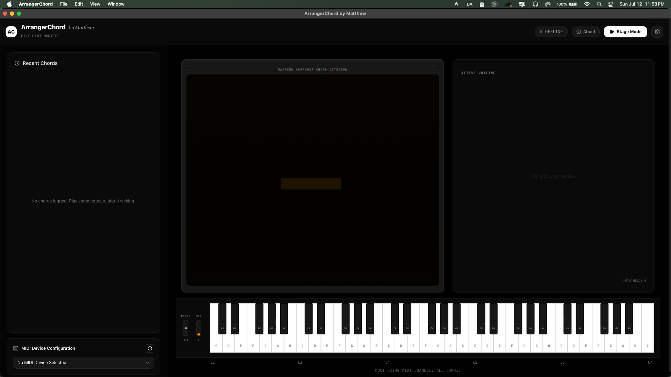Click the C6 octave label
This screenshot has height=377, width=671.
(562, 363)
